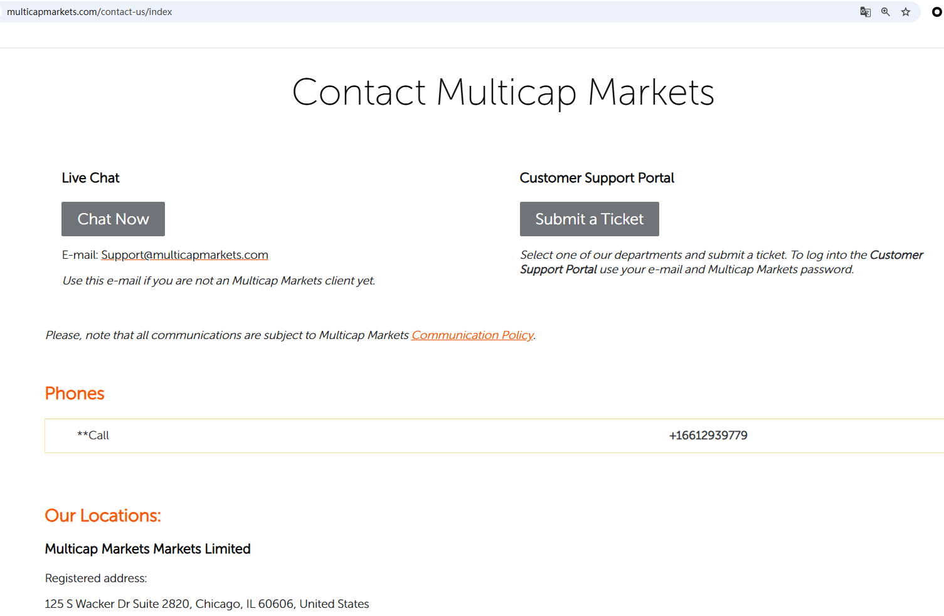Click the Customer Support Portal heading
Screen dimensions: 944x616
click(597, 178)
